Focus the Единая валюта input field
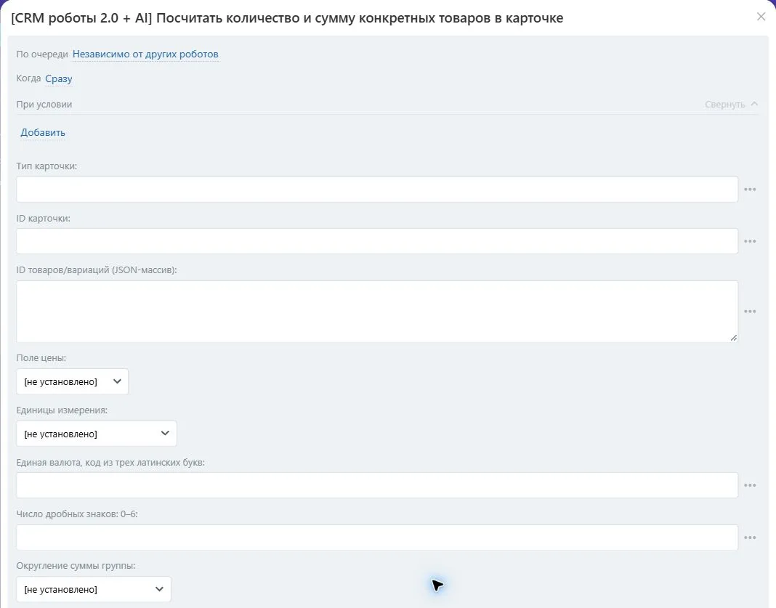The height and width of the screenshot is (608, 776). (x=377, y=485)
